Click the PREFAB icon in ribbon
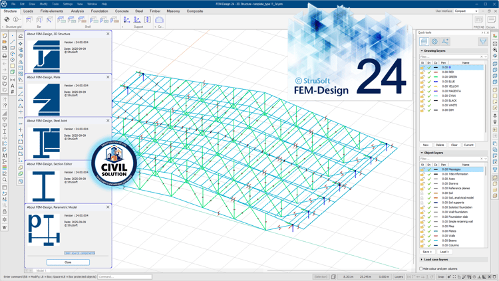Viewport: 499px width, 281px height. coord(478,20)
